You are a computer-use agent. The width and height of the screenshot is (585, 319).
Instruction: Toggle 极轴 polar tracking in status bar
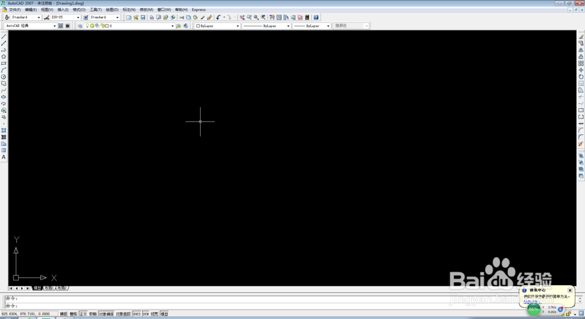click(93, 314)
